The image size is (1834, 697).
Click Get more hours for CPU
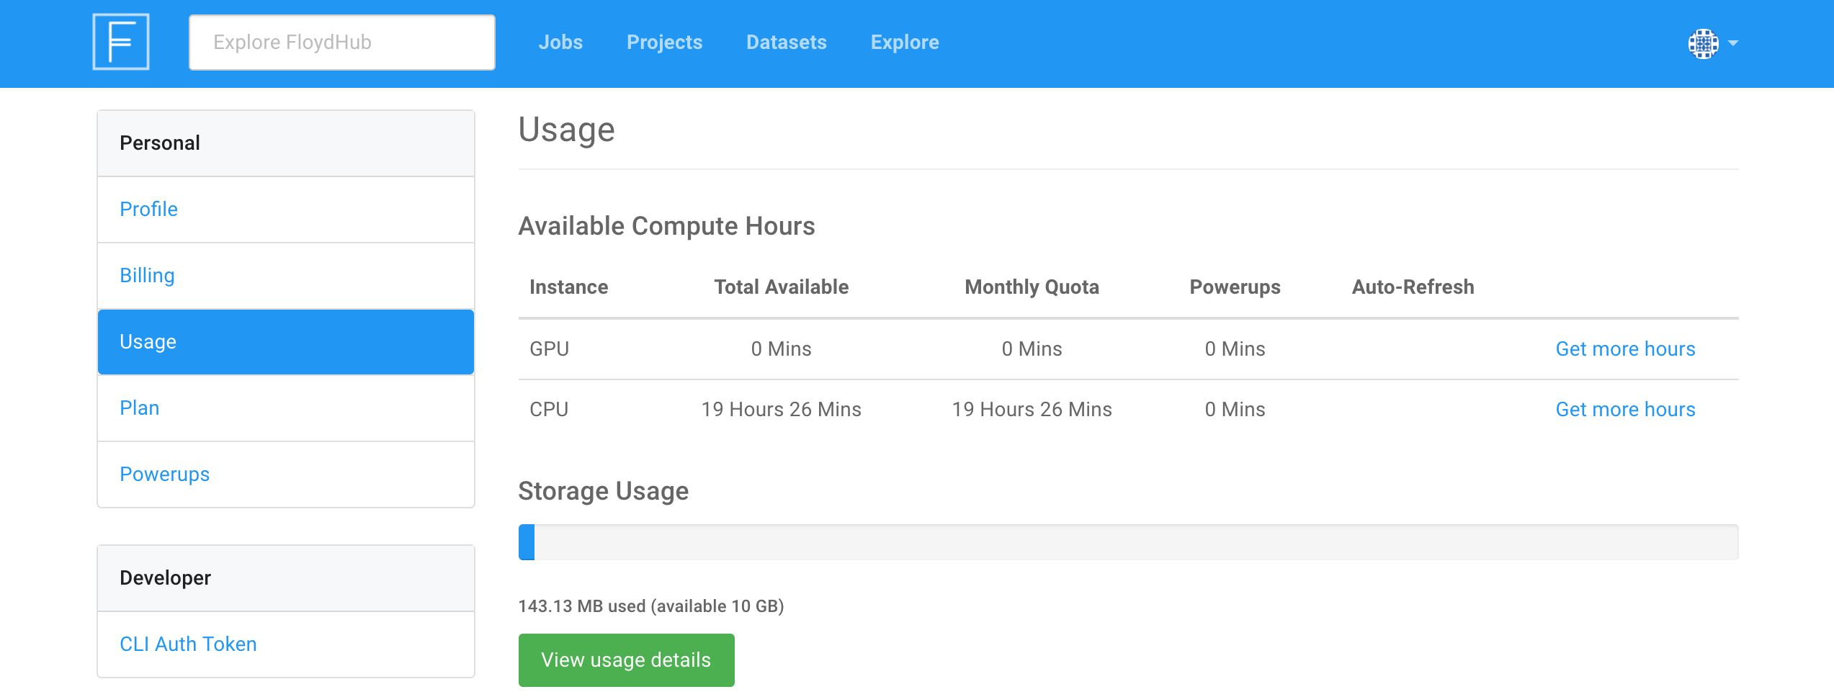coord(1624,410)
